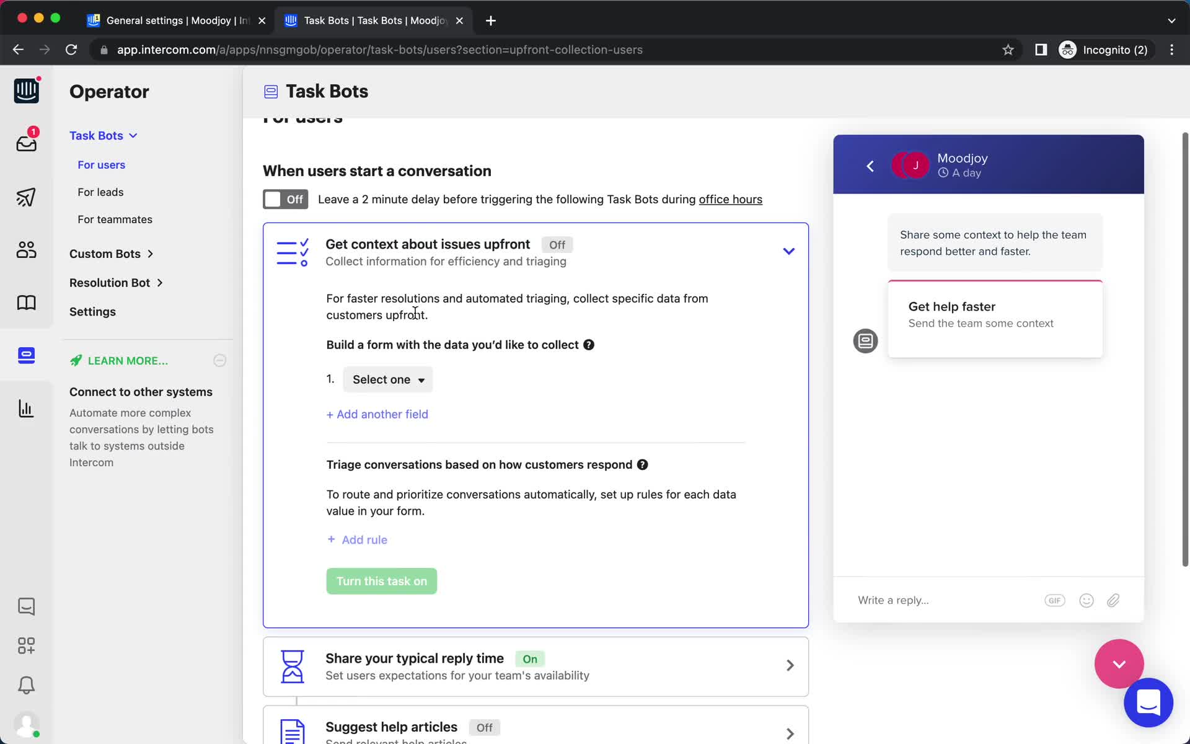
Task: Open Outbound paper plane icon
Action: [x=26, y=197]
